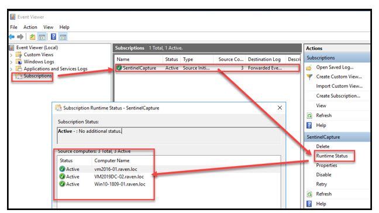Image resolution: width=379 pixels, height=213 pixels.
Task: Sort by the Computer Name column header
Action: pyautogui.click(x=112, y=160)
